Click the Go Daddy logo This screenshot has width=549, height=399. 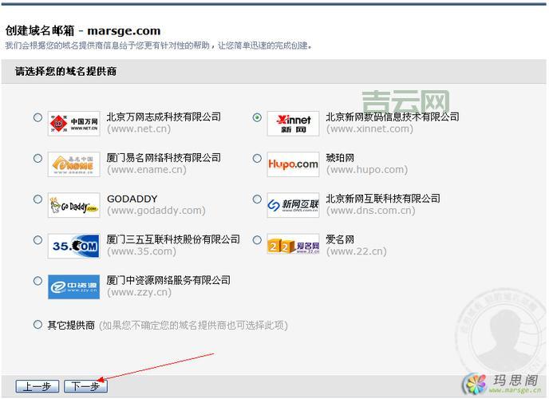74,205
